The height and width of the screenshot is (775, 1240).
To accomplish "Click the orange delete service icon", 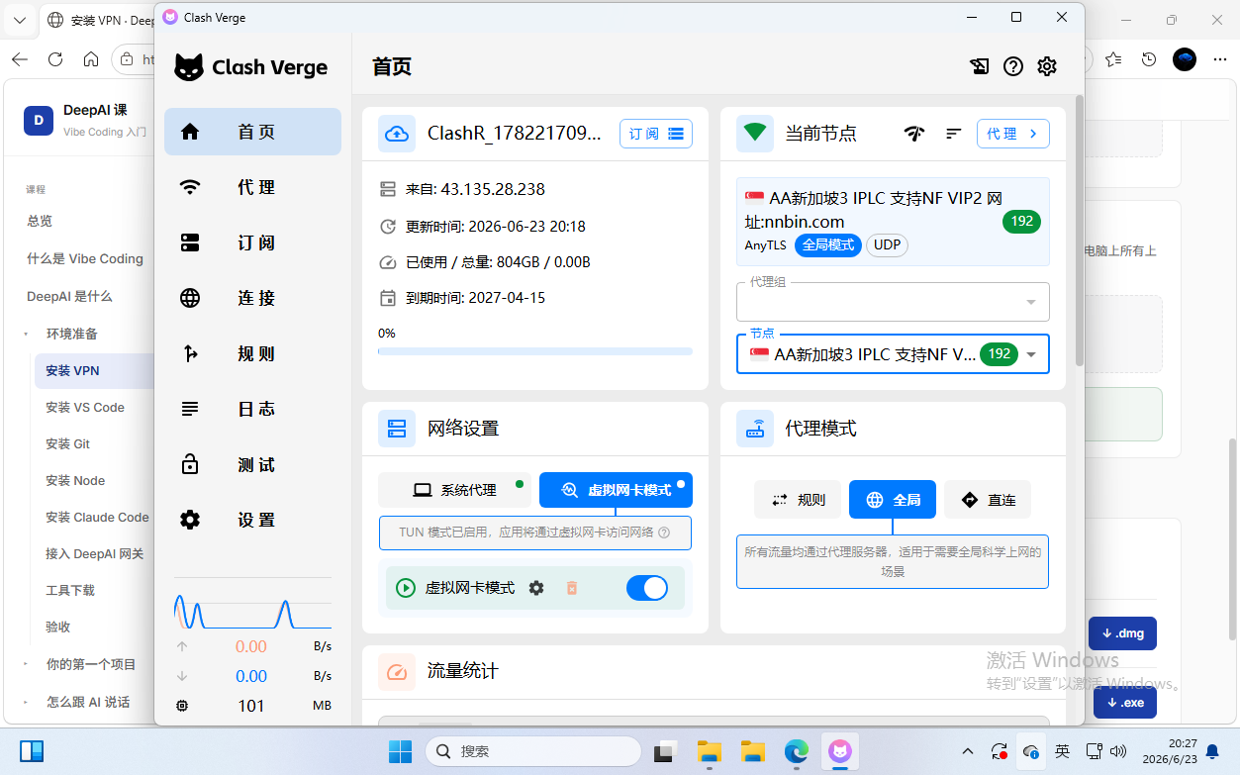I will [x=571, y=588].
